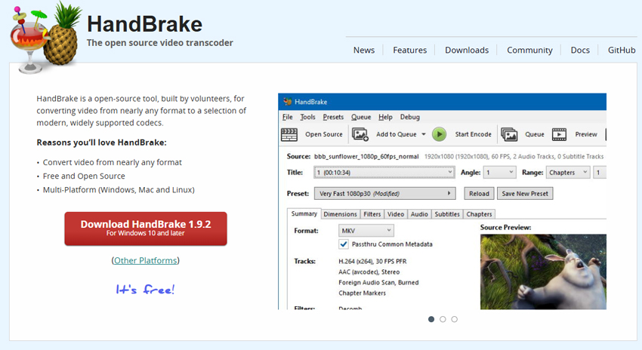
Task: Follow the Other Platforms link
Action: tap(145, 260)
